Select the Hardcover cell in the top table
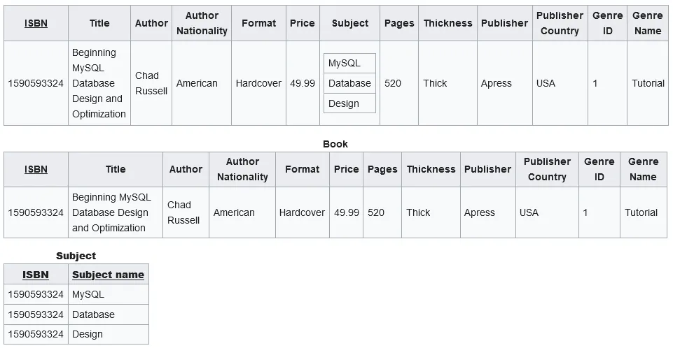 [x=258, y=83]
